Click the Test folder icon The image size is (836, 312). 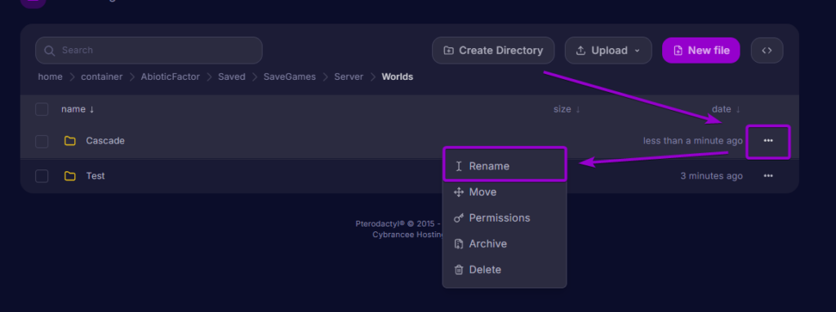(x=70, y=176)
